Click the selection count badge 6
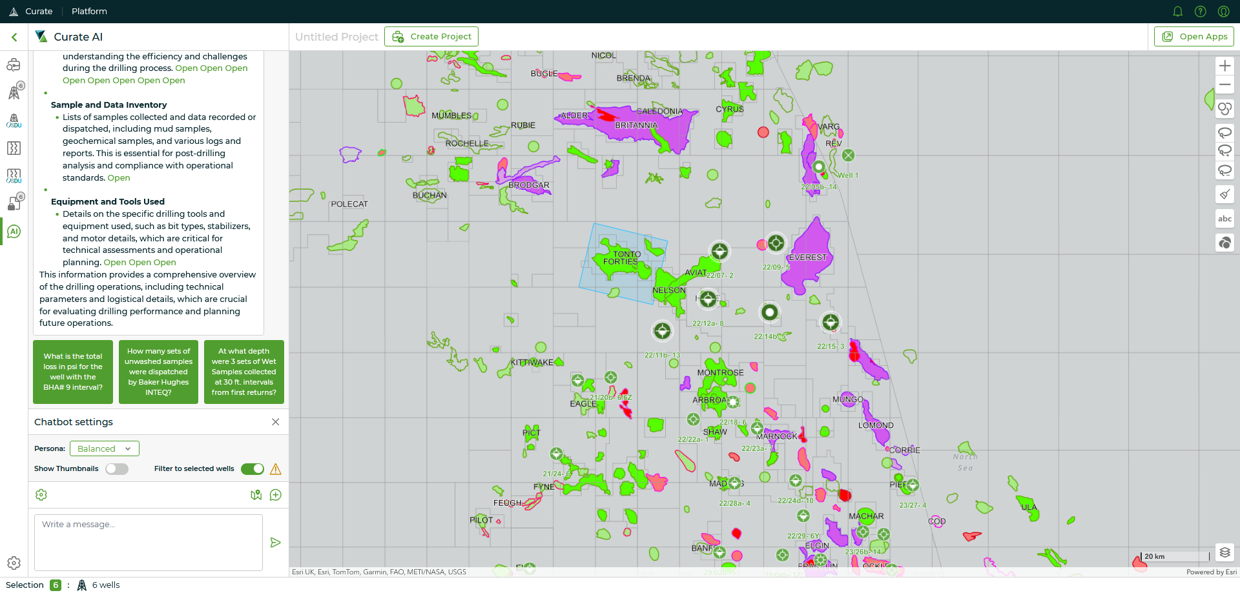Image resolution: width=1240 pixels, height=593 pixels. pyautogui.click(x=56, y=585)
